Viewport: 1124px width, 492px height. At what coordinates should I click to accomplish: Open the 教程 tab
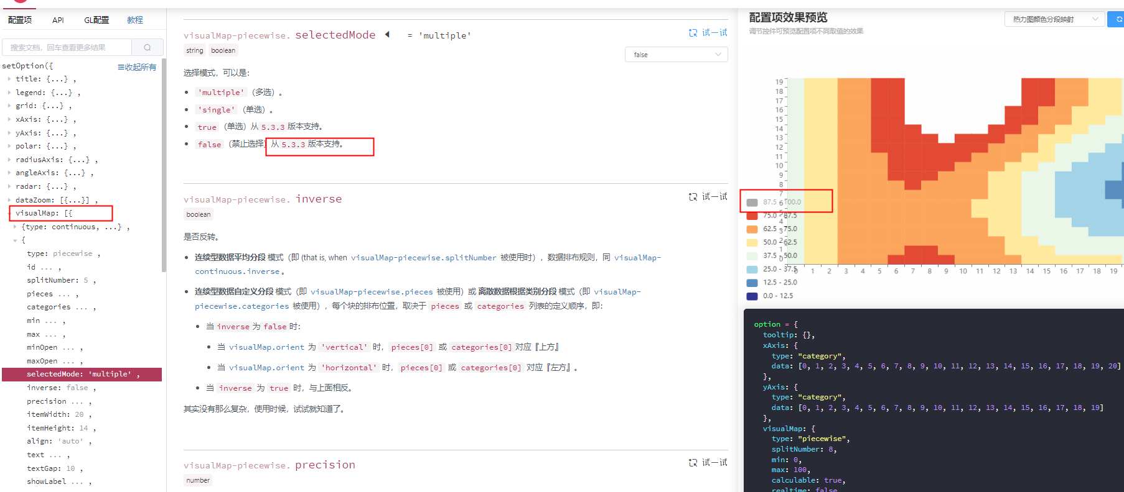pyautogui.click(x=135, y=20)
